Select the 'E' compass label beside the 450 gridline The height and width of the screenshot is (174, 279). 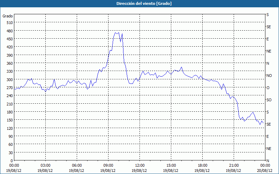coord(267,39)
